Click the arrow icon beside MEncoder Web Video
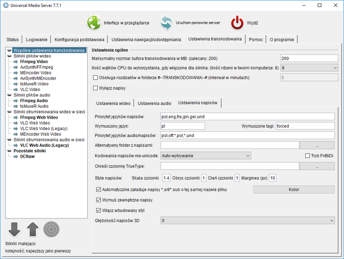Screen dimensions: 344x259 pyautogui.click(x=15, y=134)
